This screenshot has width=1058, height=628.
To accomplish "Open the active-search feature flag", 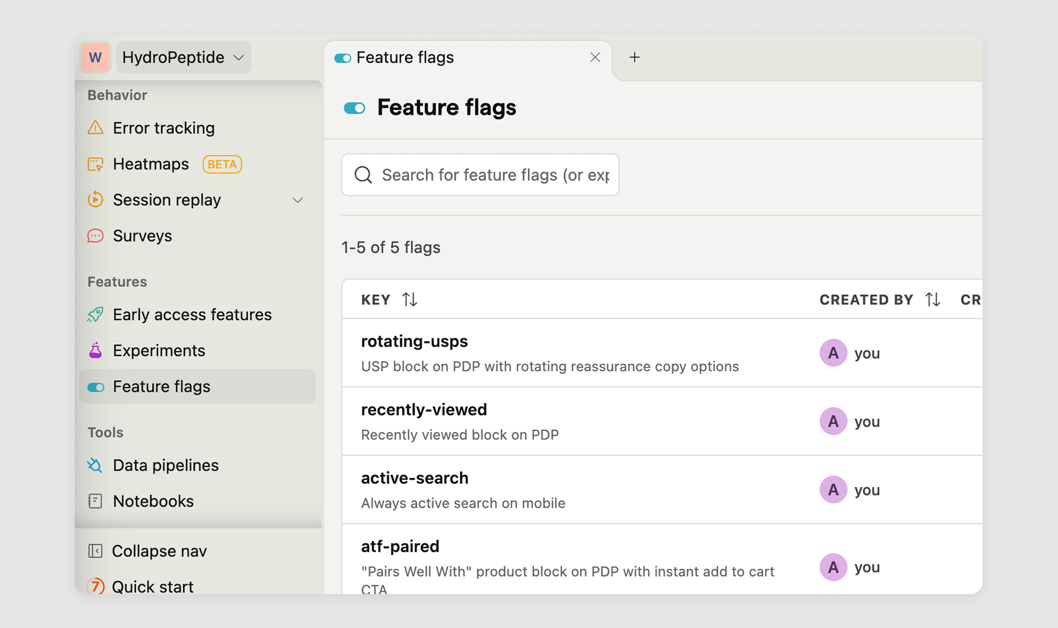I will tap(414, 478).
